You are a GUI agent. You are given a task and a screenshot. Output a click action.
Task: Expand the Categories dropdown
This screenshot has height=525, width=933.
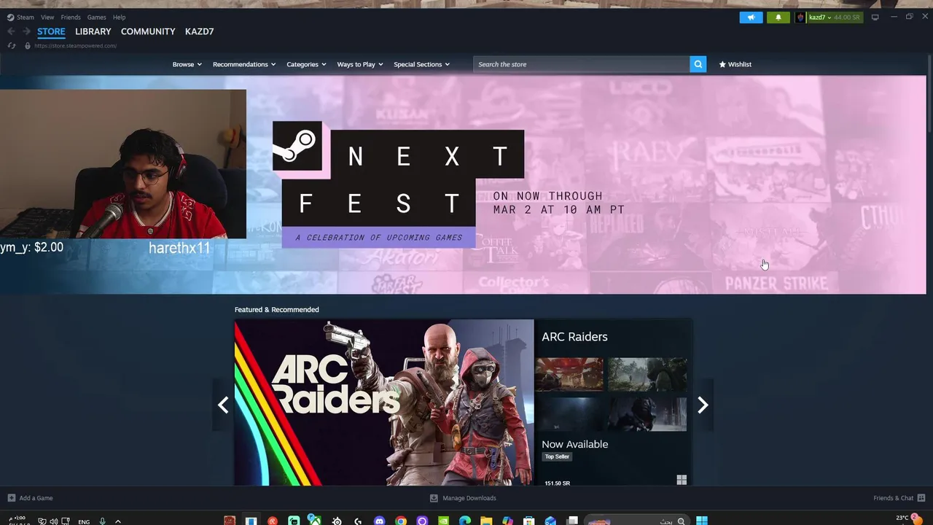pyautogui.click(x=306, y=64)
